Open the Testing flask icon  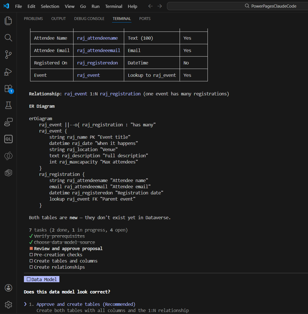pos(8,105)
